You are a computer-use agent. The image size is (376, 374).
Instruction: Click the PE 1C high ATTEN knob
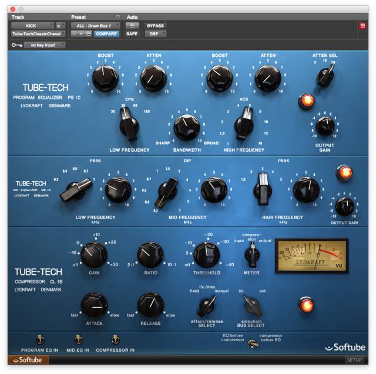(x=268, y=78)
